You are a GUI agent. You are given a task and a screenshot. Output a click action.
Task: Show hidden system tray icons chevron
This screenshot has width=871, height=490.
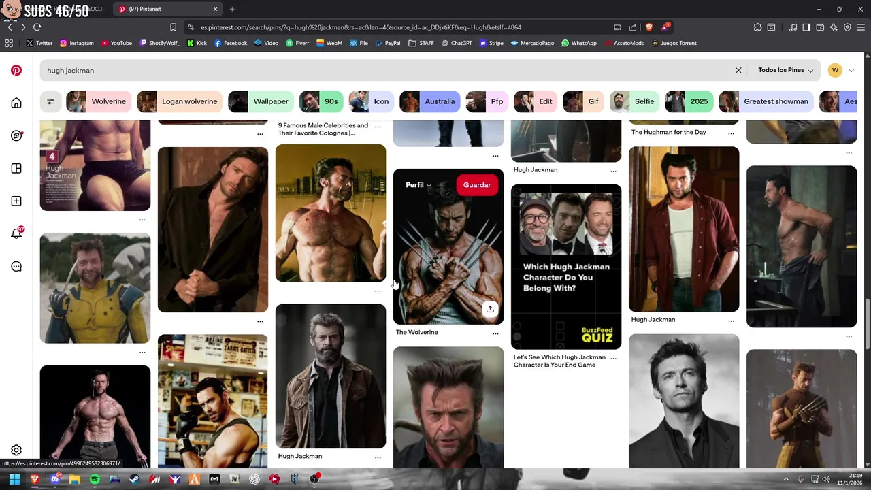(x=786, y=479)
